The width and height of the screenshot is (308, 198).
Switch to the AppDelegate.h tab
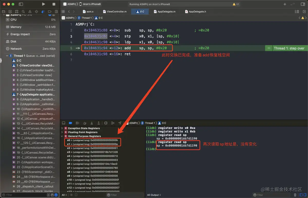pos(196,12)
